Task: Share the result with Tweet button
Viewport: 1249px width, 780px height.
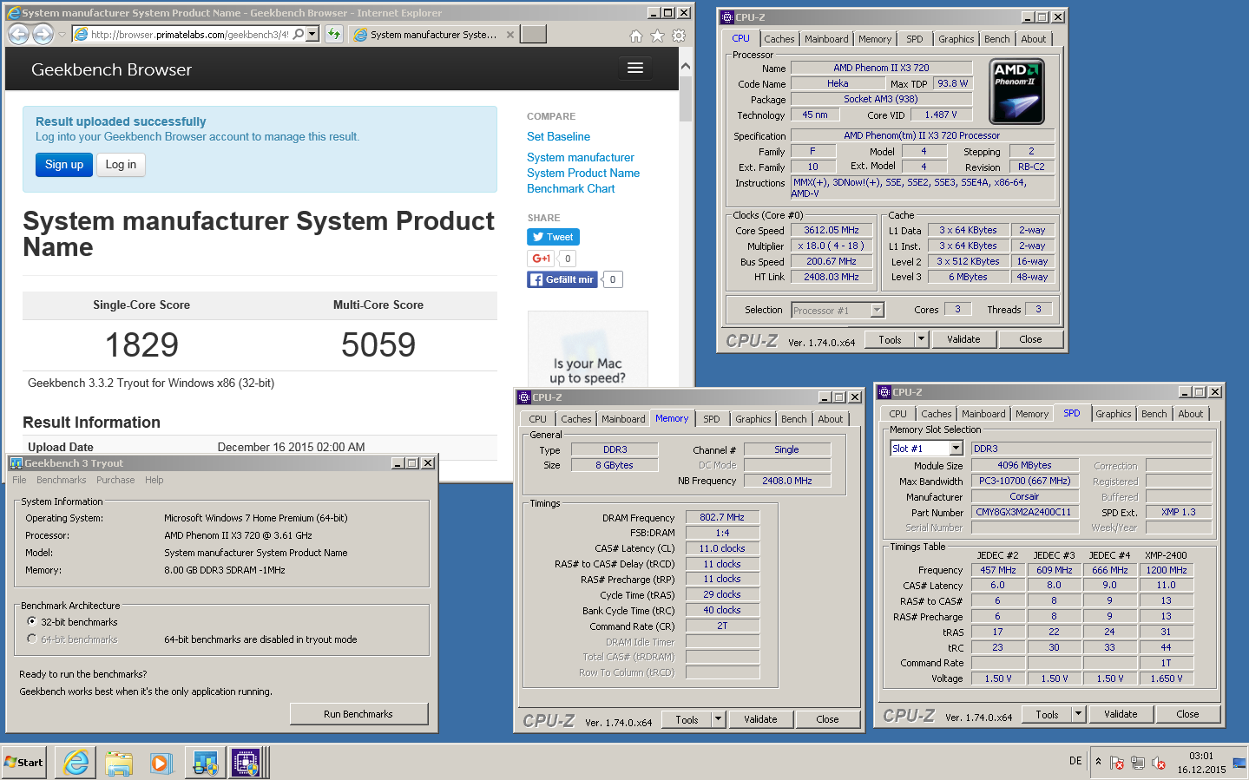Action: tap(553, 237)
